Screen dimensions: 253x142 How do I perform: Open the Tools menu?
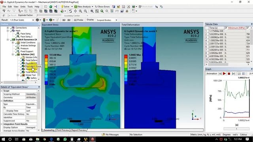[x=30, y=7]
